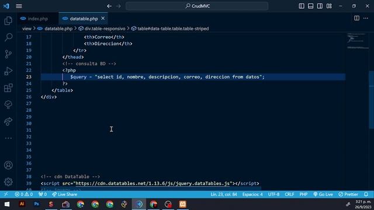Click the ports forwarded 0 indicator
The width and height of the screenshot is (374, 210).
[43, 194]
